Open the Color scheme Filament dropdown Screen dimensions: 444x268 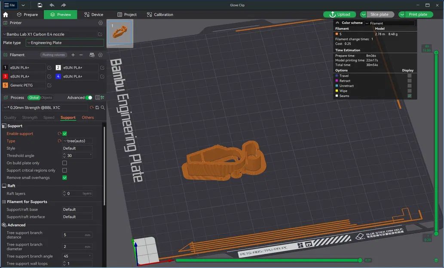pyautogui.click(x=389, y=23)
